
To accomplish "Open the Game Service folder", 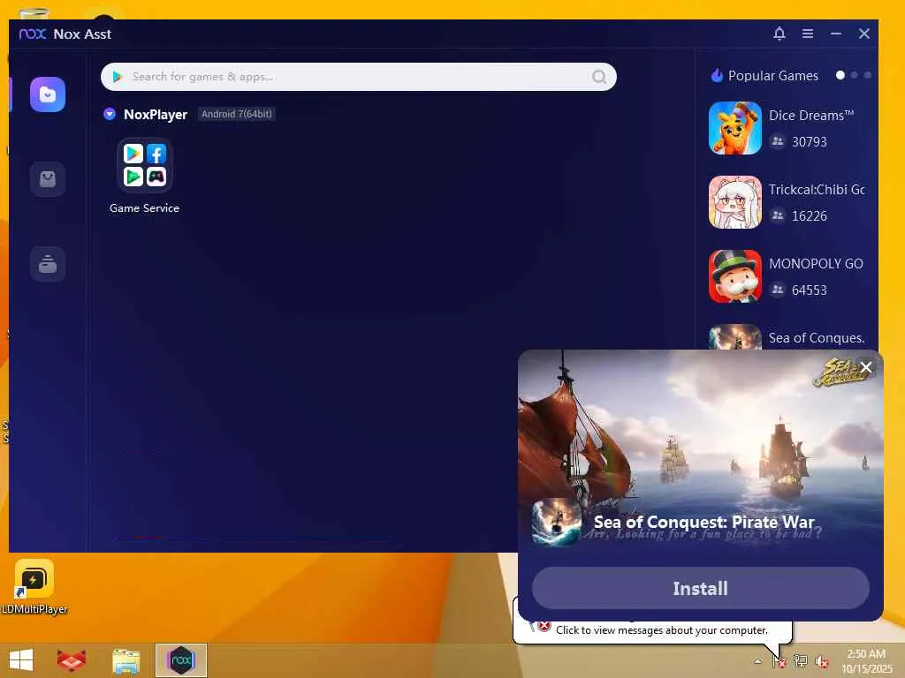I will pos(144,165).
